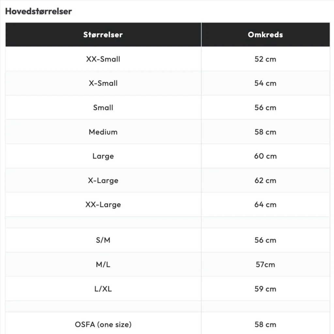Click the 64 cm value
334x334 pixels.
pos(266,205)
